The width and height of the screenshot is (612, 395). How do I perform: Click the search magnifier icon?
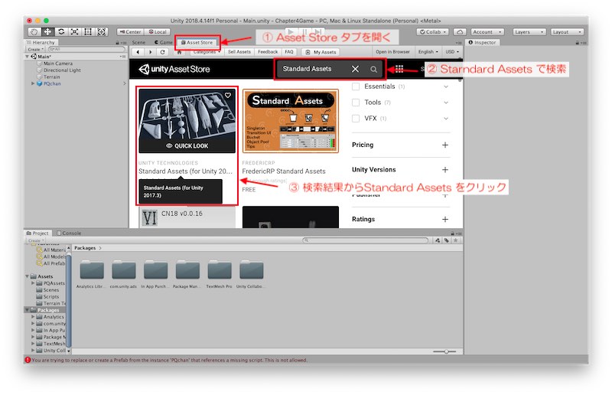click(x=373, y=69)
